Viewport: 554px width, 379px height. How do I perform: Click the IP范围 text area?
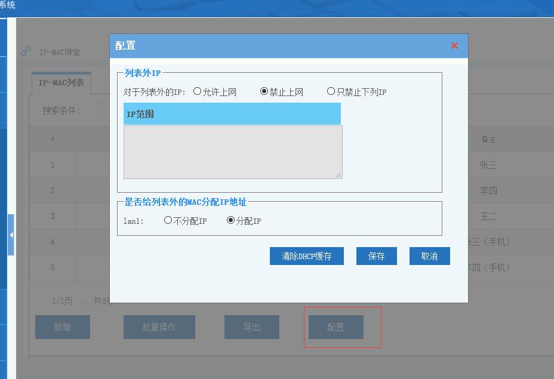(x=233, y=151)
